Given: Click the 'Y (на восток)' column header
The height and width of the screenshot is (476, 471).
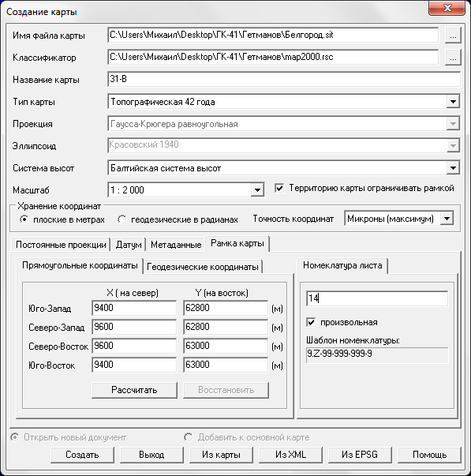Looking at the screenshot, I should [222, 293].
